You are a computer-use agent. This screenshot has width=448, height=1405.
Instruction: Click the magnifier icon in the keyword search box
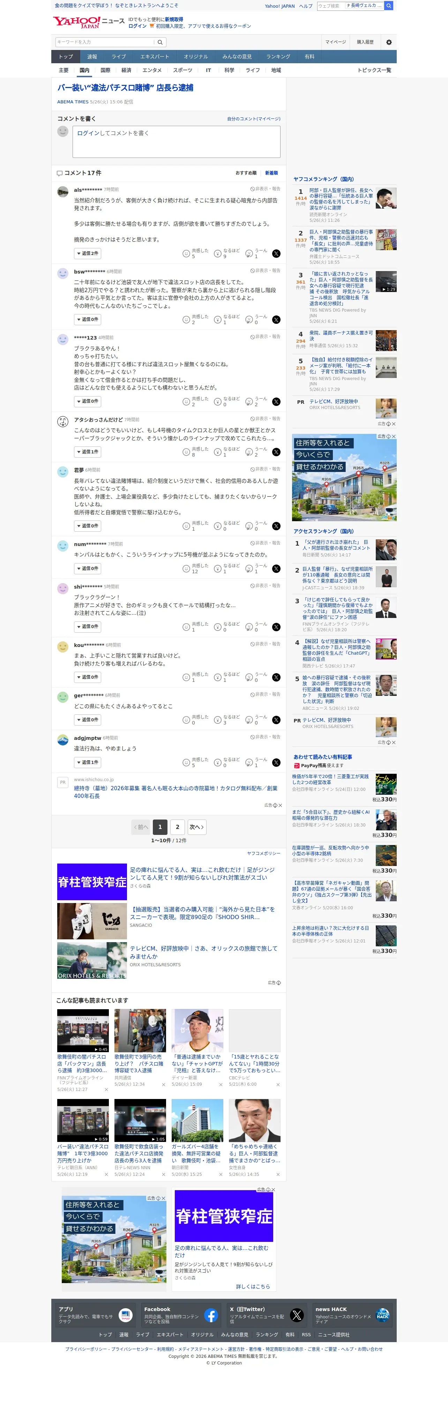[x=160, y=42]
